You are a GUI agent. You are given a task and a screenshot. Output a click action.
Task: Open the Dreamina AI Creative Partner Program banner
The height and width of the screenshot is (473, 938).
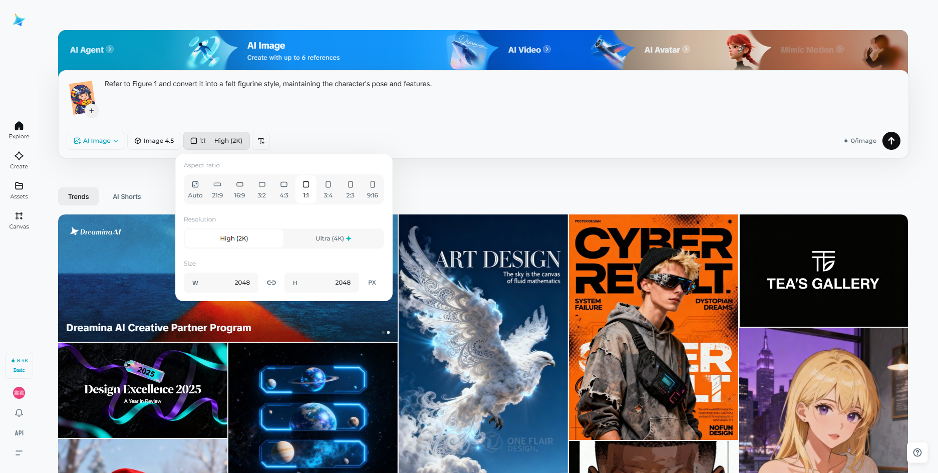[228, 278]
